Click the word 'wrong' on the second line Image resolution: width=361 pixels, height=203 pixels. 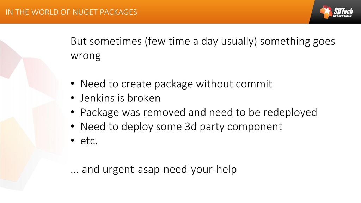click(x=85, y=56)
